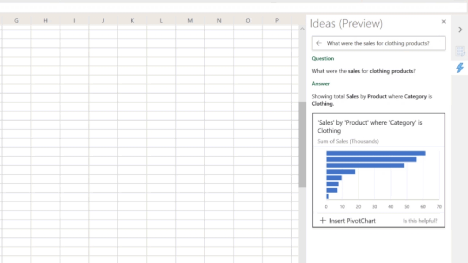Click the vertical scrollbar up arrow
The image size is (468, 263).
(x=302, y=29)
